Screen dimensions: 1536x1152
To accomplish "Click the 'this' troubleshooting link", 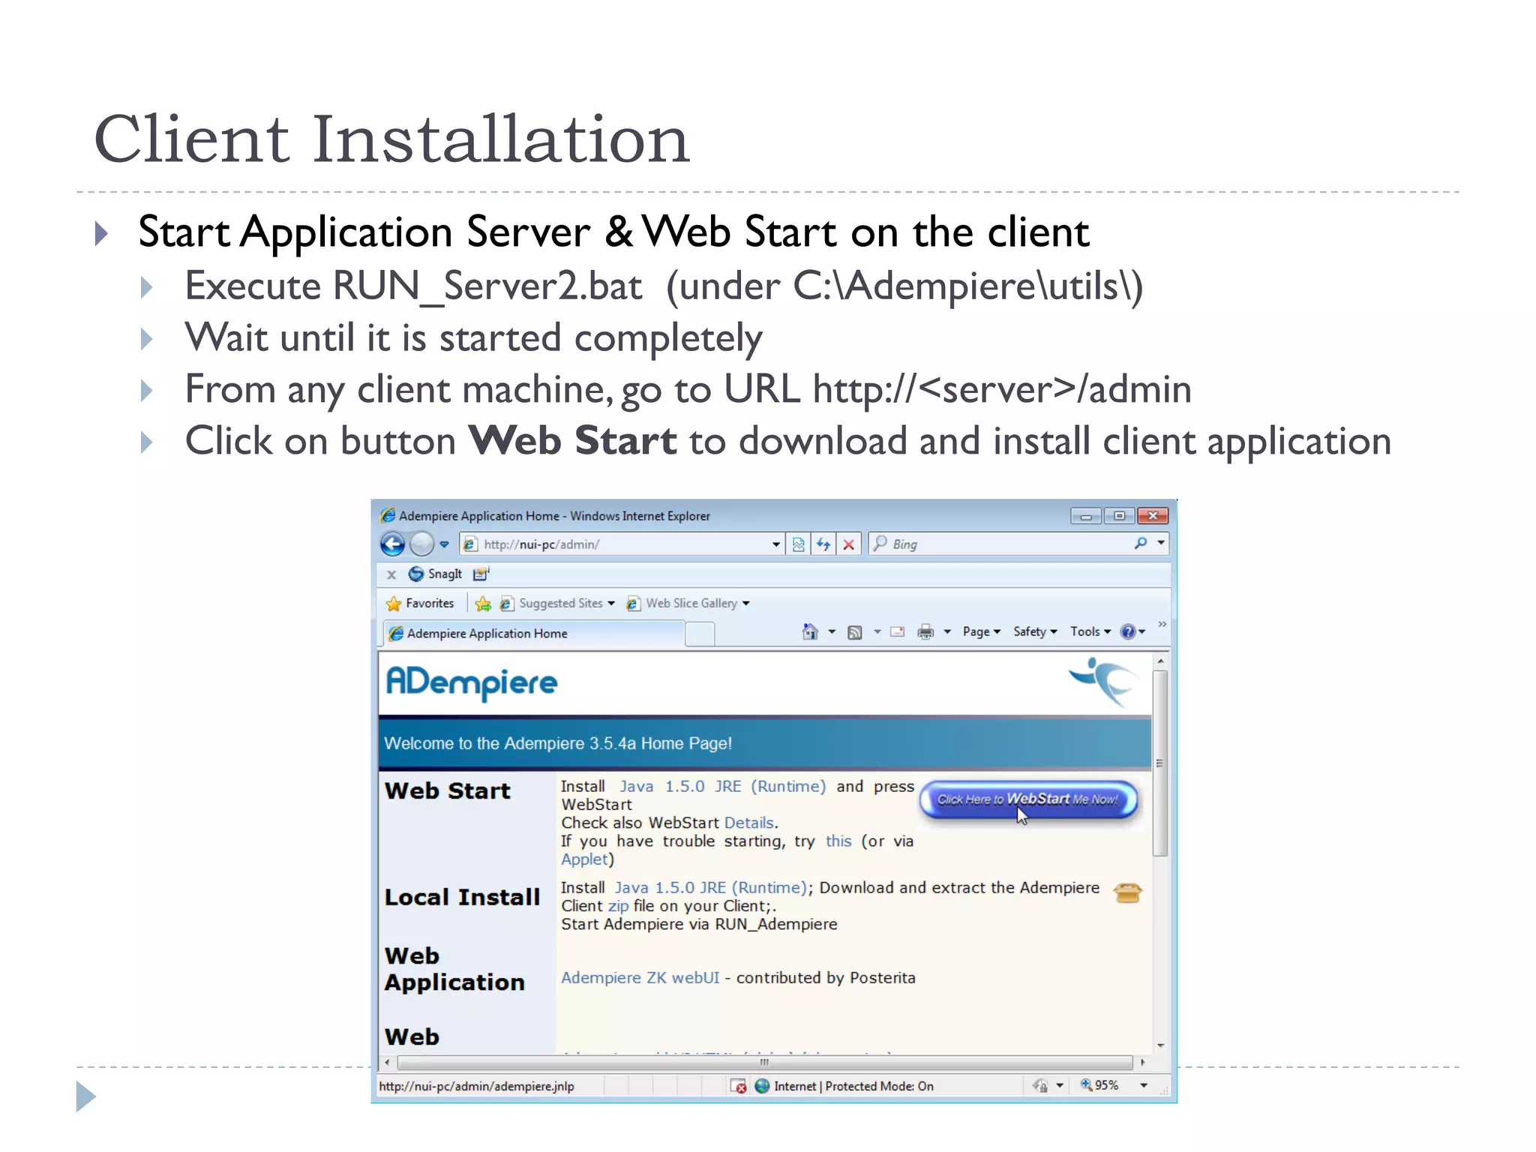I will coord(838,841).
